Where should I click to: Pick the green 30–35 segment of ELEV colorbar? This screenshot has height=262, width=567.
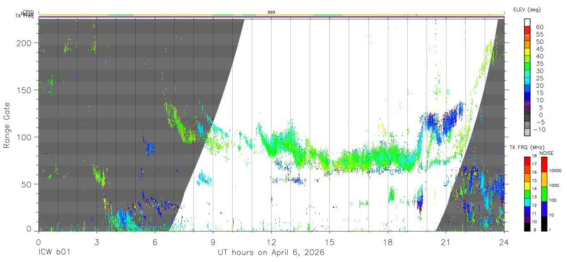point(528,66)
